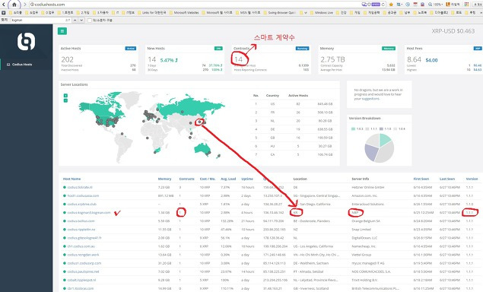The width and height of the screenshot is (483, 292).
Task: Open the 100% zoom level dropdown
Action: click(x=436, y=5)
